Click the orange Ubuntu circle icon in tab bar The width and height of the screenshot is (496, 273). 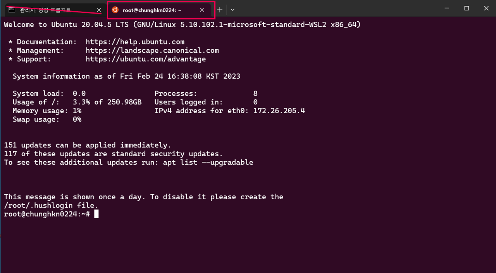click(115, 10)
